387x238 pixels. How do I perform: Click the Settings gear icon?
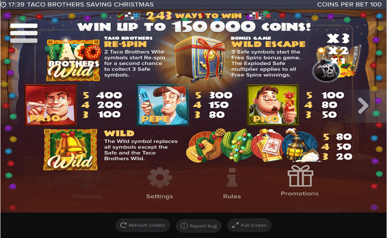point(160,177)
